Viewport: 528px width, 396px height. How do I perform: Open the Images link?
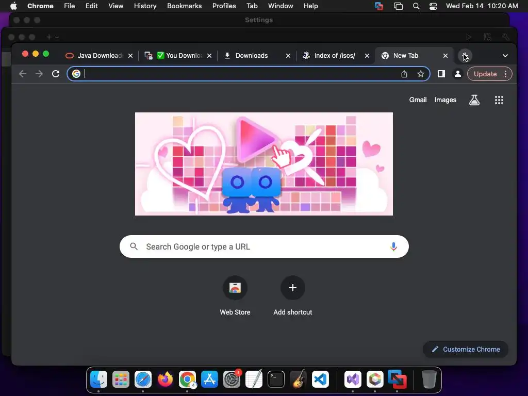[445, 100]
